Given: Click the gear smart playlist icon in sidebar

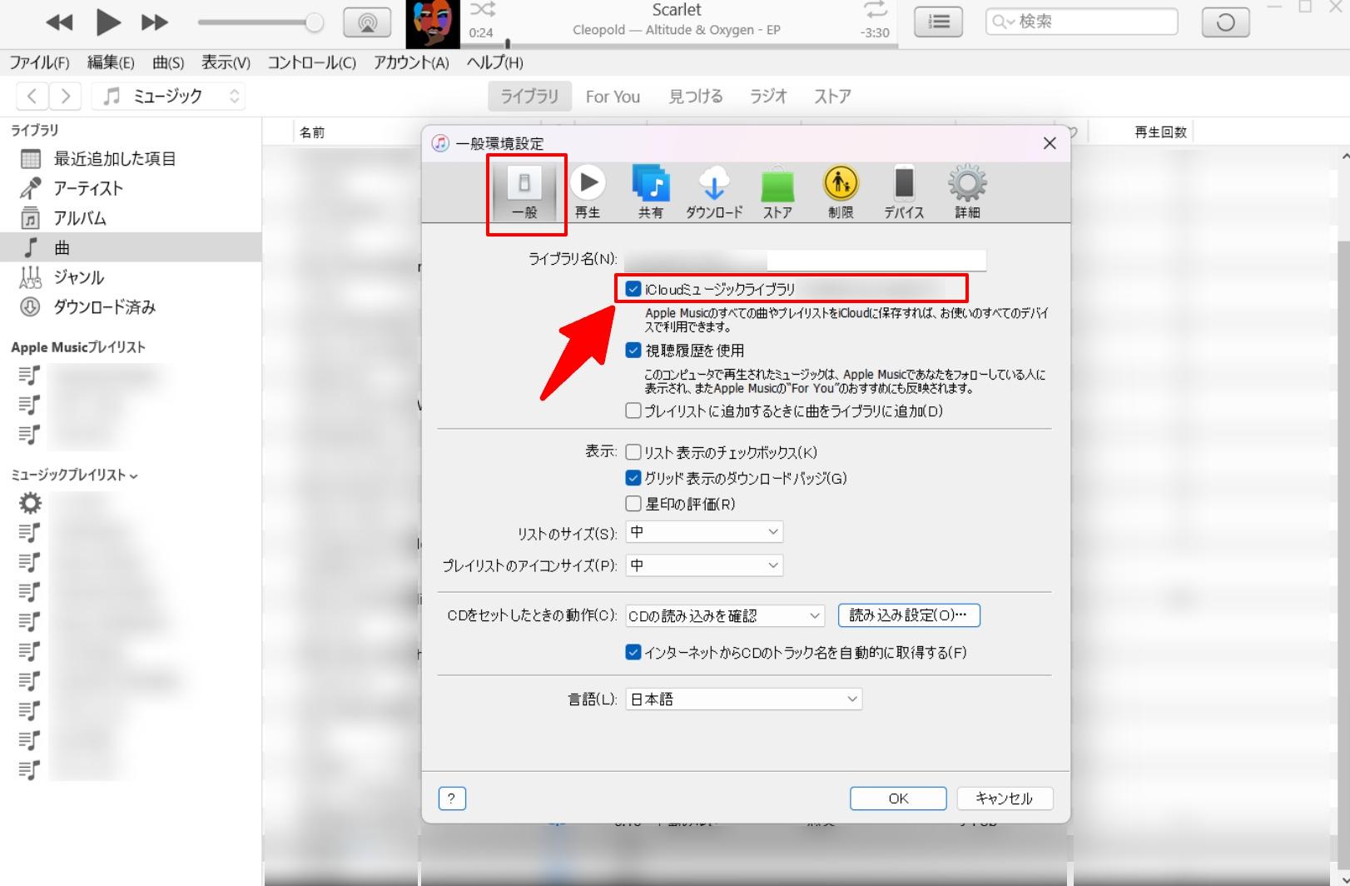Looking at the screenshot, I should tap(30, 503).
